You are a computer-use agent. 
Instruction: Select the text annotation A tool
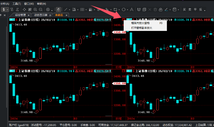click(x=132, y=10)
